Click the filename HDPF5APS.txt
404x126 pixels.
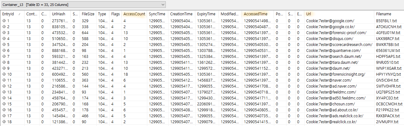[x=388, y=56]
